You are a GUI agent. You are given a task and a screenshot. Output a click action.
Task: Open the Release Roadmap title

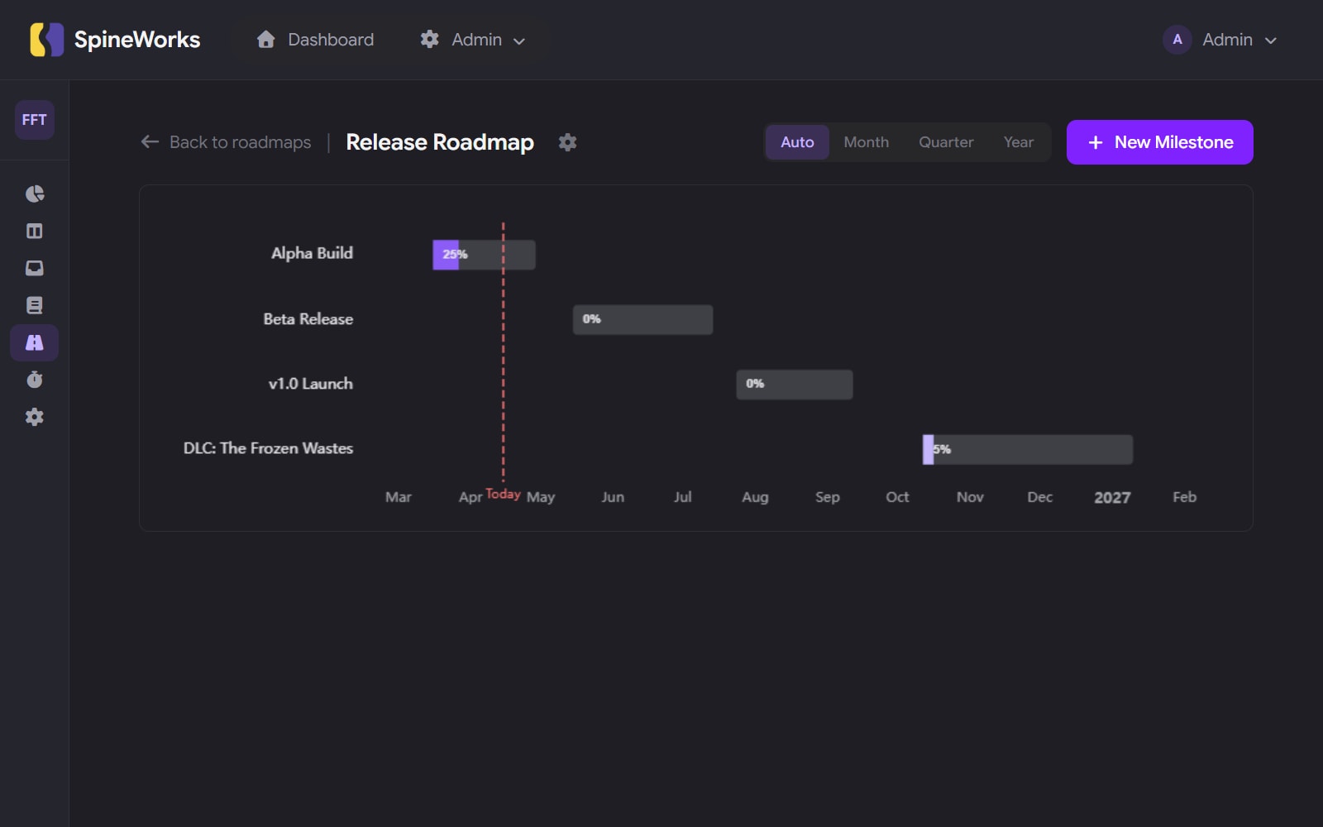pos(440,141)
